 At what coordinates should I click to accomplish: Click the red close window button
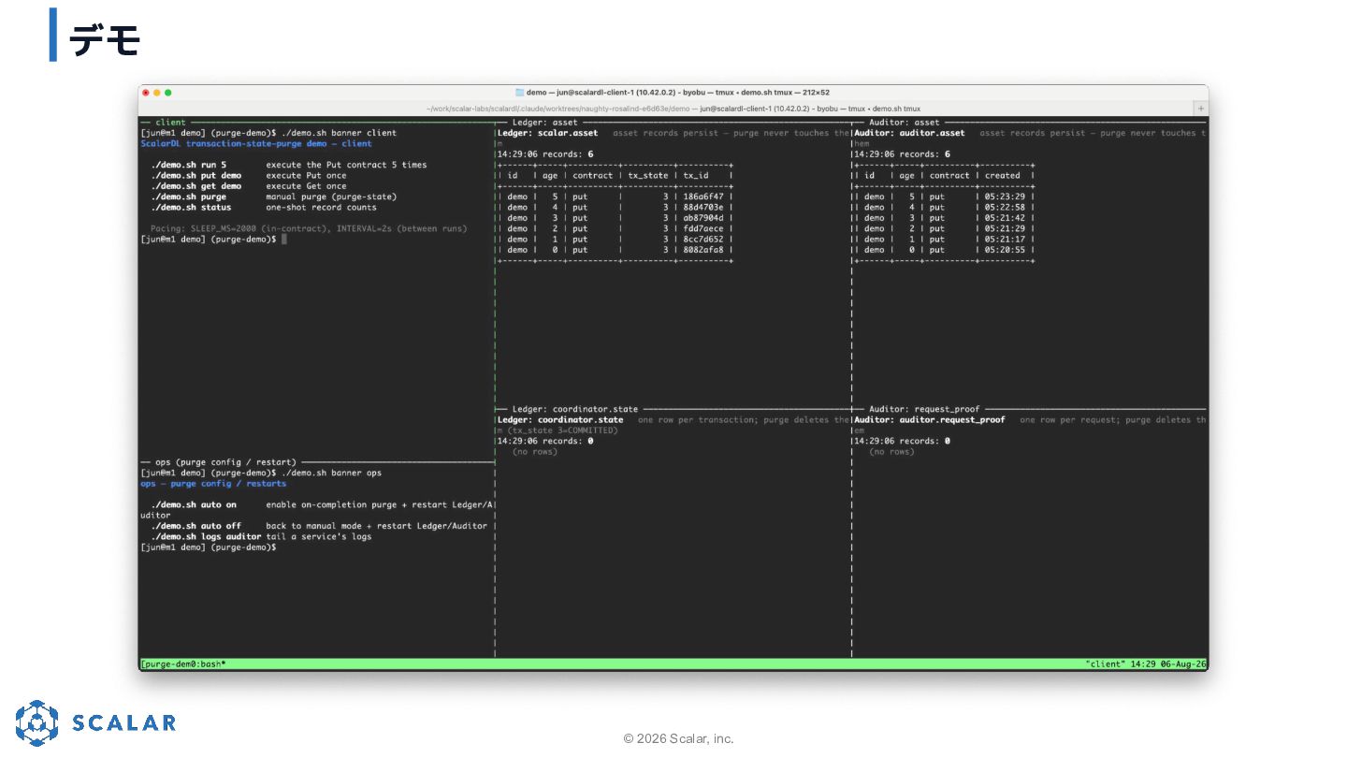pos(146,93)
